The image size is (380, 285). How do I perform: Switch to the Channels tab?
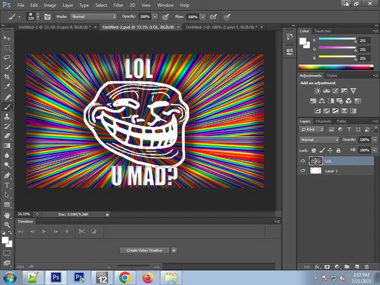(323, 121)
